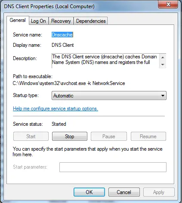Viewport: 182px width, 203px height.
Task: Show the Dependencies tab
Action: coord(91,21)
